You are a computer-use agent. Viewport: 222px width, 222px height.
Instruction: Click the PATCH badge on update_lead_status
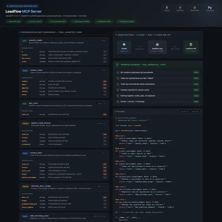point(26,123)
